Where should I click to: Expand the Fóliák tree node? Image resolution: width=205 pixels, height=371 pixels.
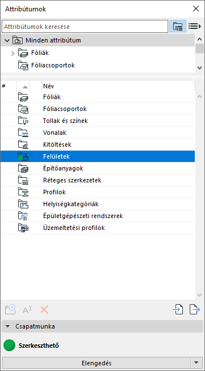point(13,53)
